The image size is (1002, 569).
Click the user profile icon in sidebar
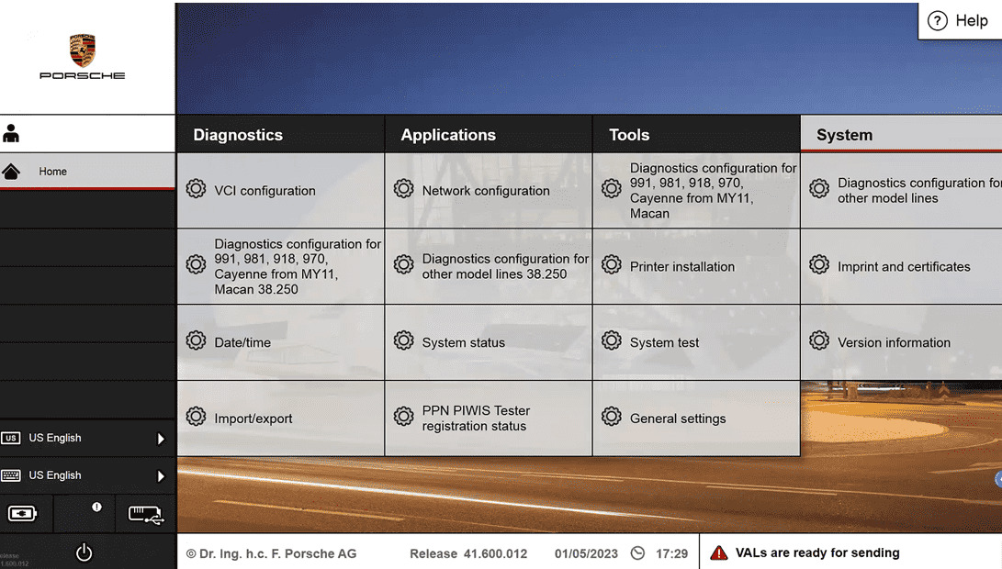pos(11,133)
